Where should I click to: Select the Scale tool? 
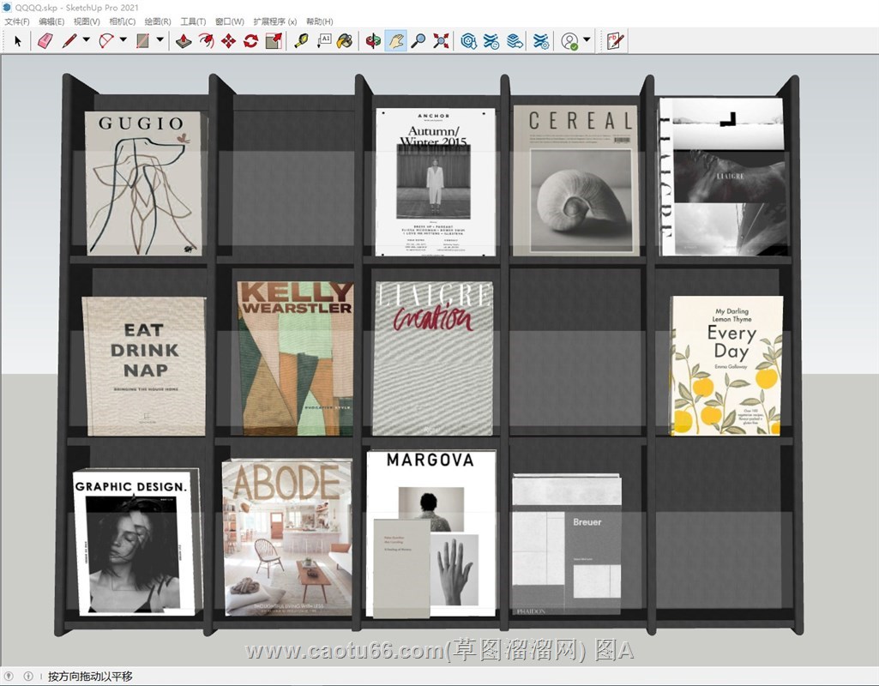(x=274, y=41)
